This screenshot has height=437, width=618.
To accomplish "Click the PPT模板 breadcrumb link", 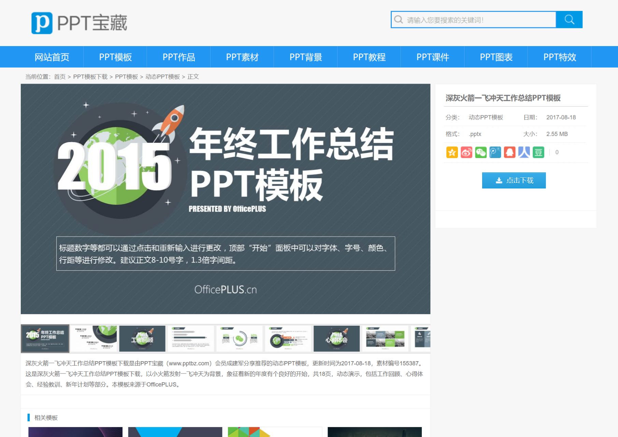I will [126, 77].
